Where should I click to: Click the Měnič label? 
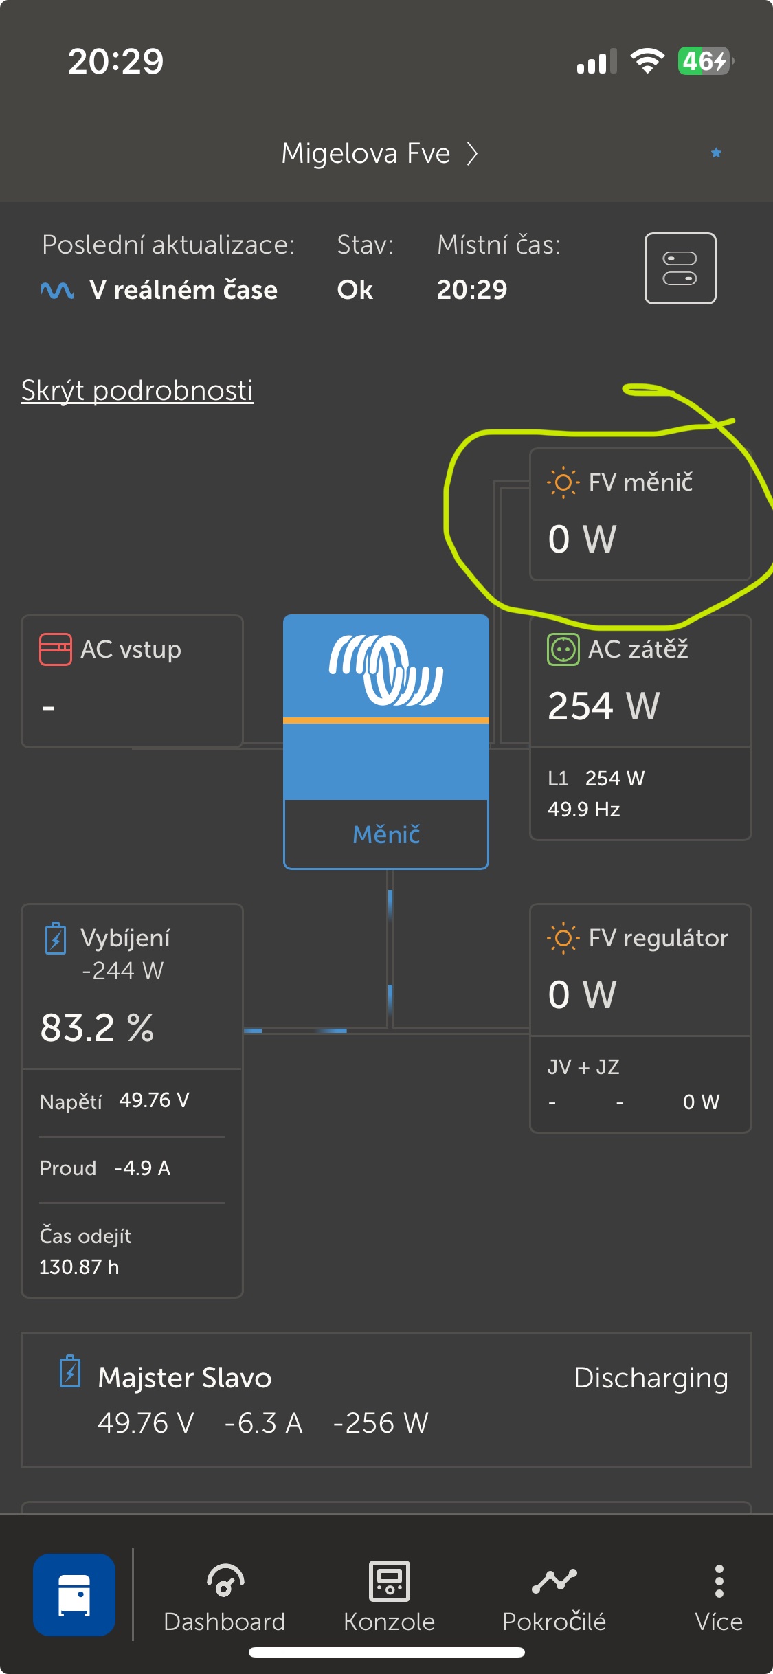click(x=386, y=834)
